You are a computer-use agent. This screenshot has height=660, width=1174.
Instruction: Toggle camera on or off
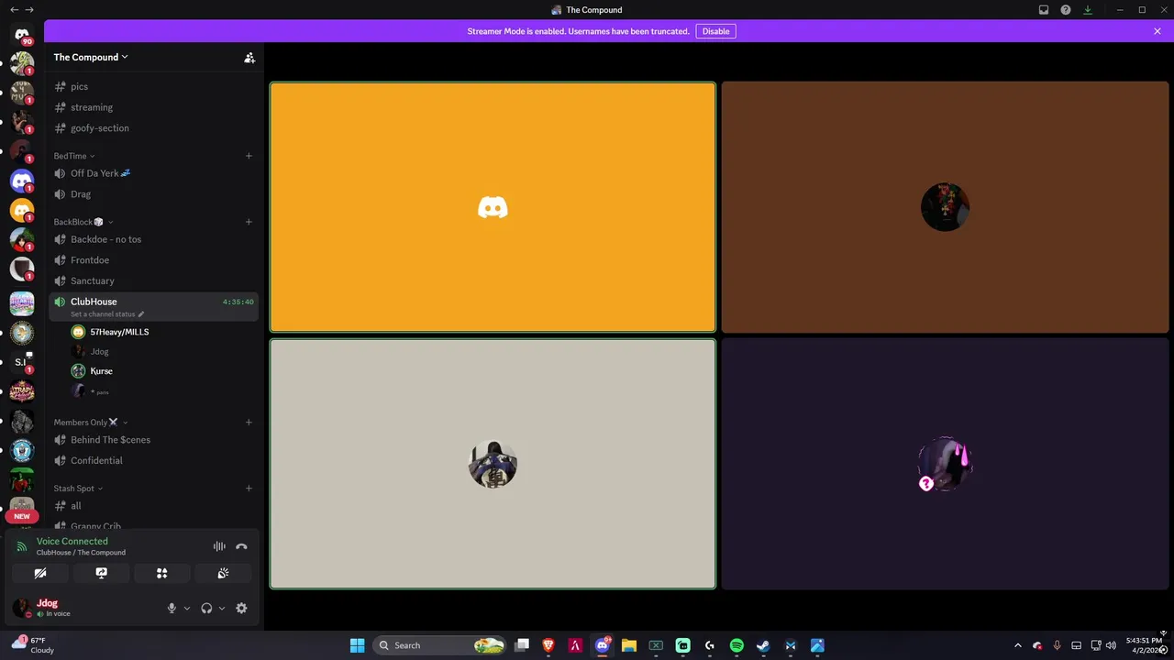point(40,573)
